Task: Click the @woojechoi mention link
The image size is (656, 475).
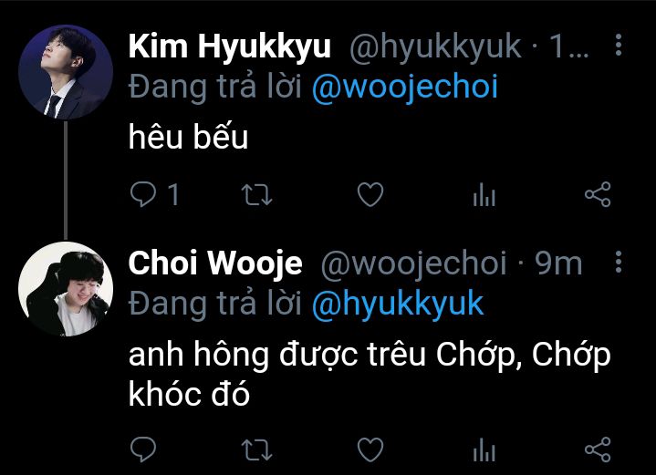Action: (x=405, y=87)
